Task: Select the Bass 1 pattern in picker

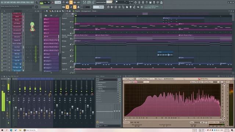Action: point(51,19)
